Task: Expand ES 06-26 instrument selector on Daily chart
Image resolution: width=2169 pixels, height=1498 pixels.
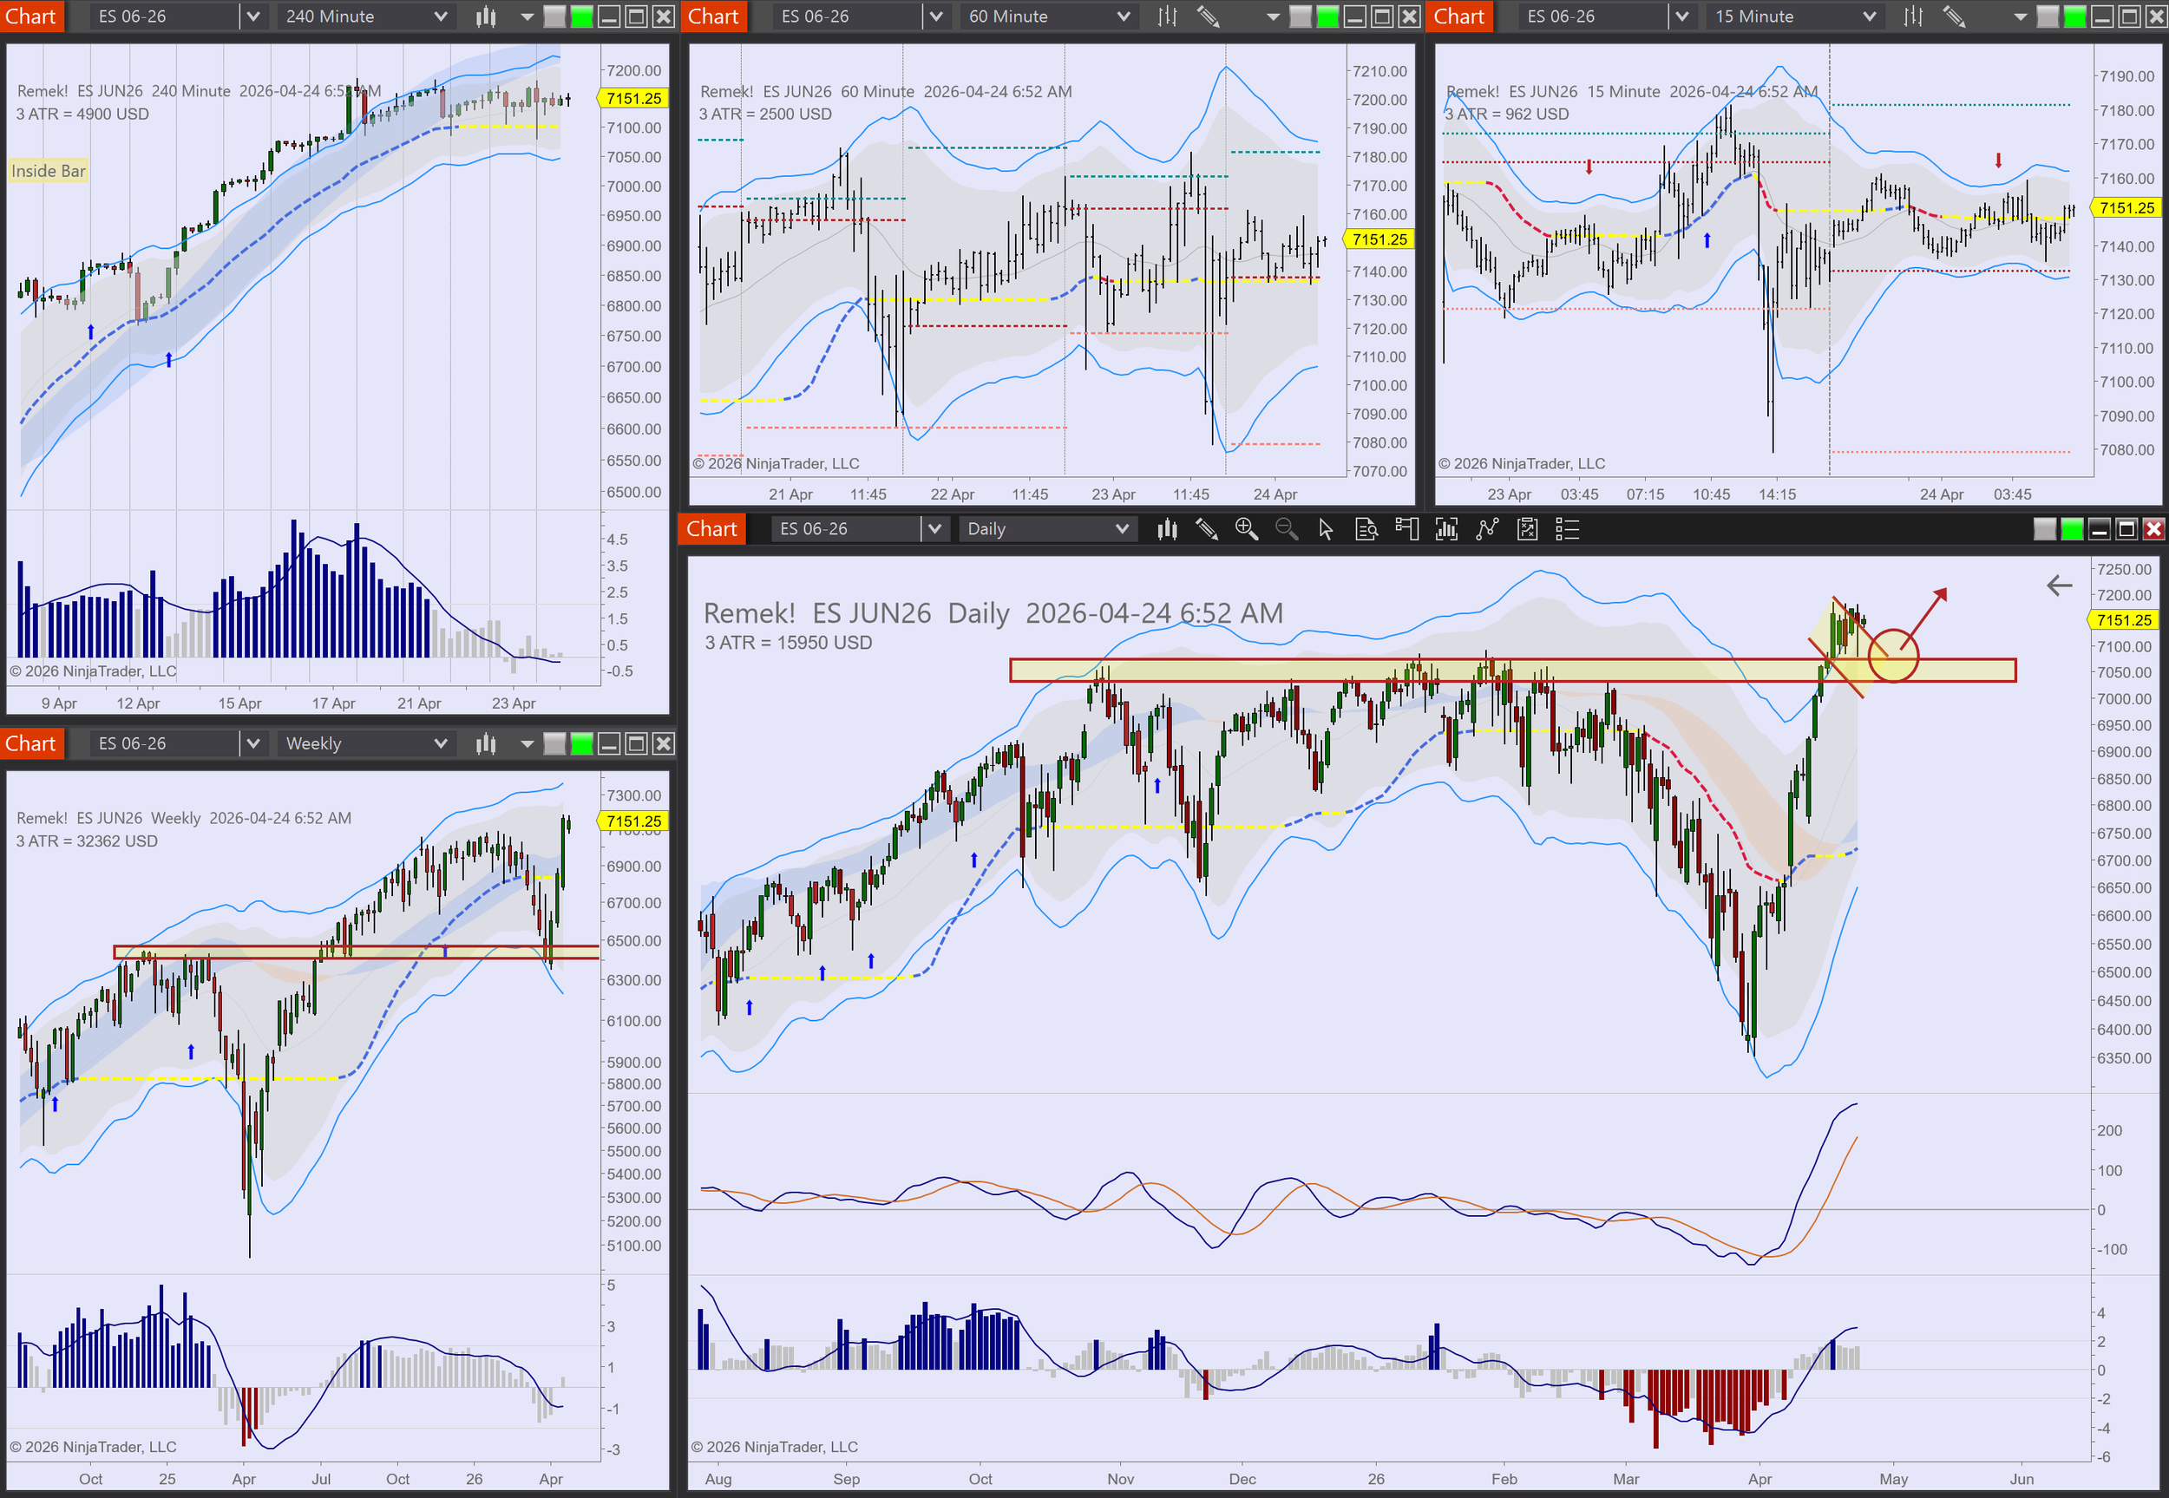Action: tap(934, 529)
